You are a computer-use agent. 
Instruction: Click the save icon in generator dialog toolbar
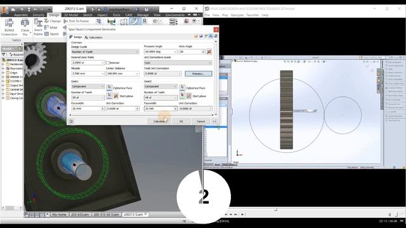[x=201, y=36]
